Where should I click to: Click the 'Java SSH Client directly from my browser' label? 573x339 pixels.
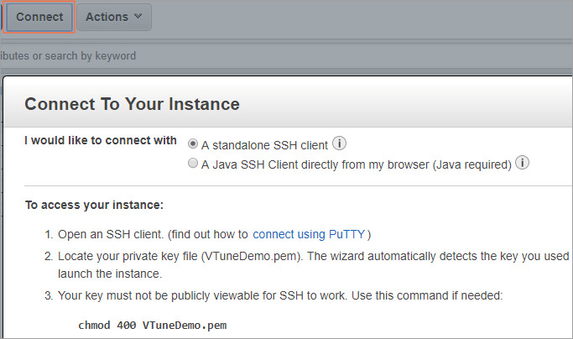click(x=315, y=164)
